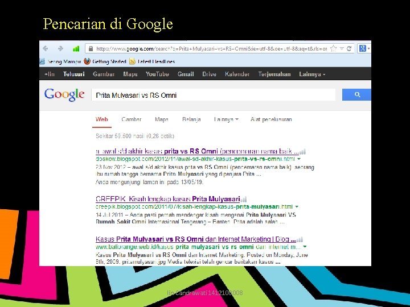This screenshot has height=307, width=410.
Task: Click Sekitar 59.500 hasil text
Action: (x=135, y=136)
